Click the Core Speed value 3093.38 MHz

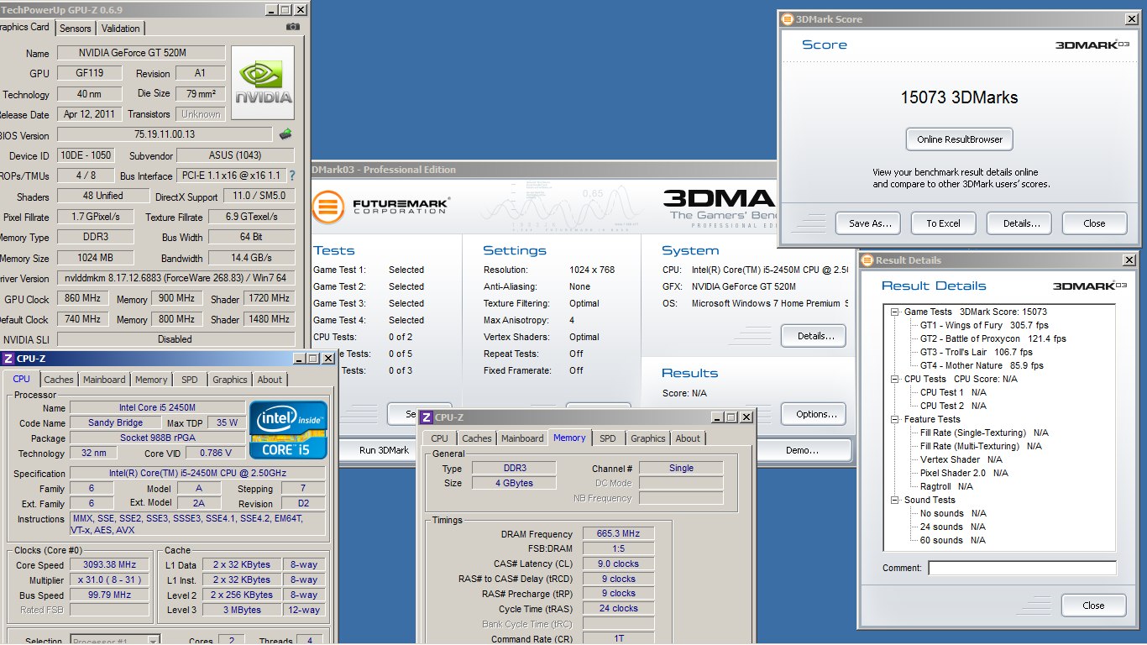pyautogui.click(x=110, y=565)
